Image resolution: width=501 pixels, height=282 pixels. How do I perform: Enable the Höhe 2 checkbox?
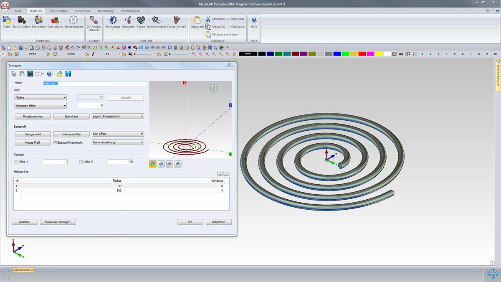(81, 162)
